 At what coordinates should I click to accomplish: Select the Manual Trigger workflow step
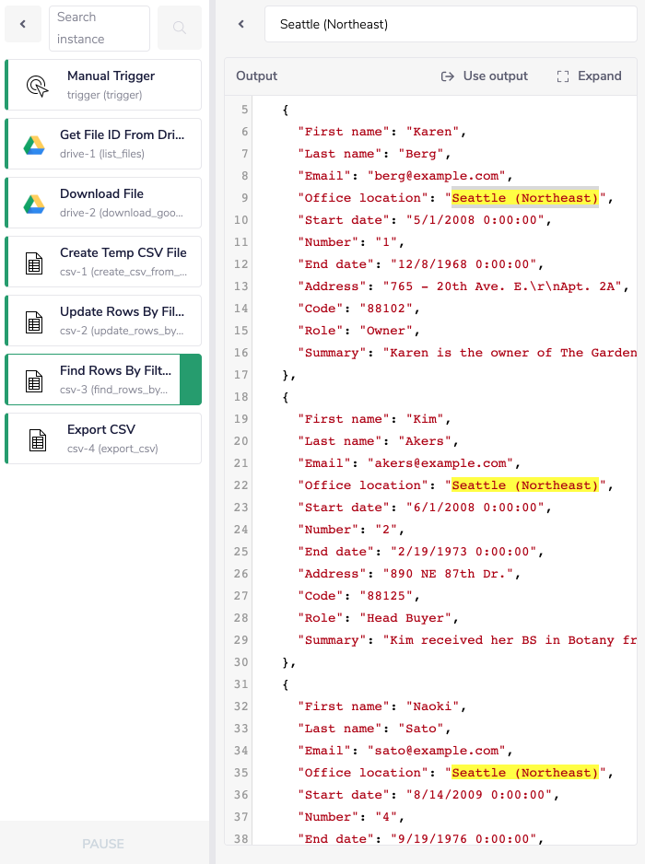[103, 84]
